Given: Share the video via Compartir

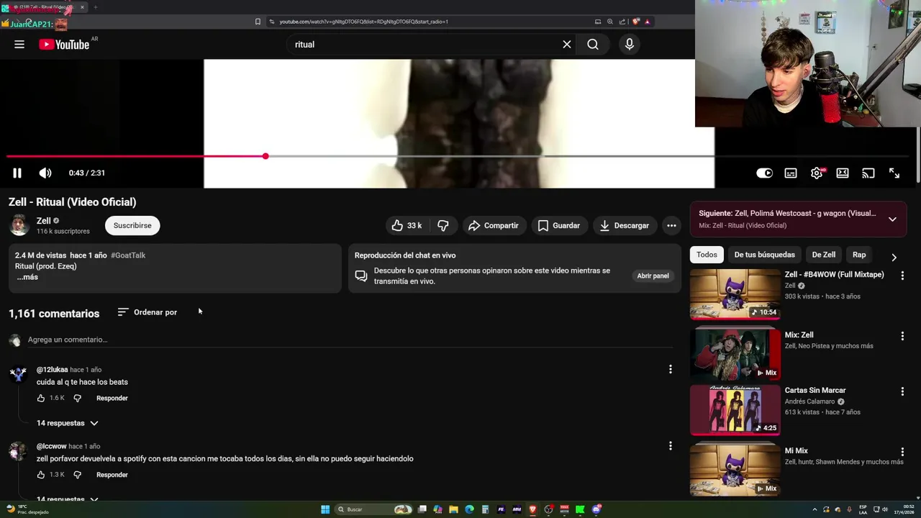Looking at the screenshot, I should pyautogui.click(x=494, y=225).
